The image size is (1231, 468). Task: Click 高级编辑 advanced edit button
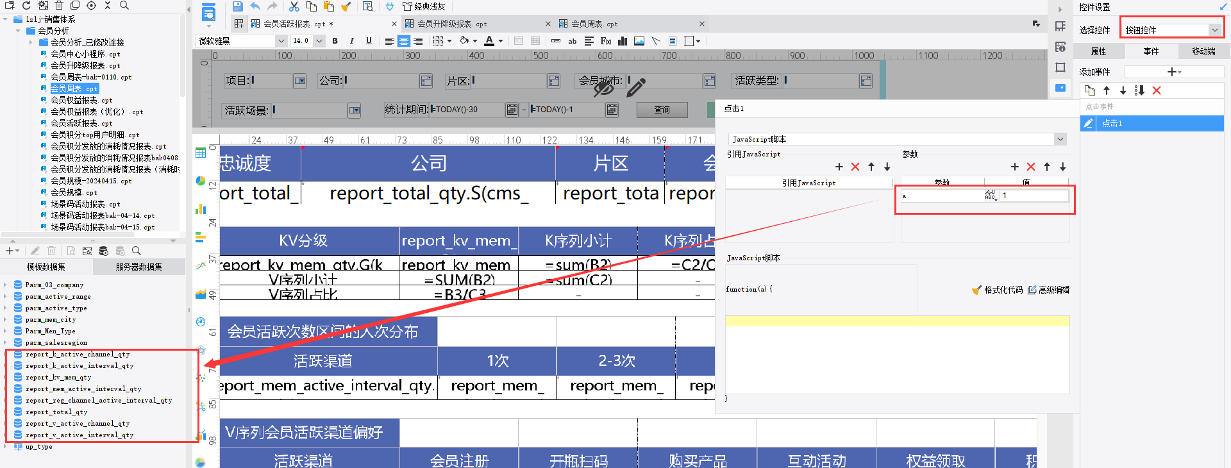point(1048,290)
